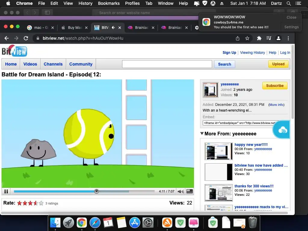Click the page vertical scrollbar
This screenshot has width=308, height=231.
click(293, 82)
